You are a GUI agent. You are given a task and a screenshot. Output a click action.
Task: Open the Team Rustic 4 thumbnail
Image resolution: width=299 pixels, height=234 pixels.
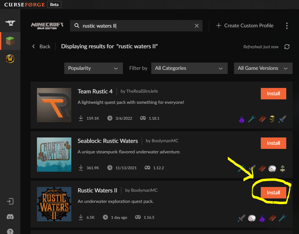(x=54, y=105)
